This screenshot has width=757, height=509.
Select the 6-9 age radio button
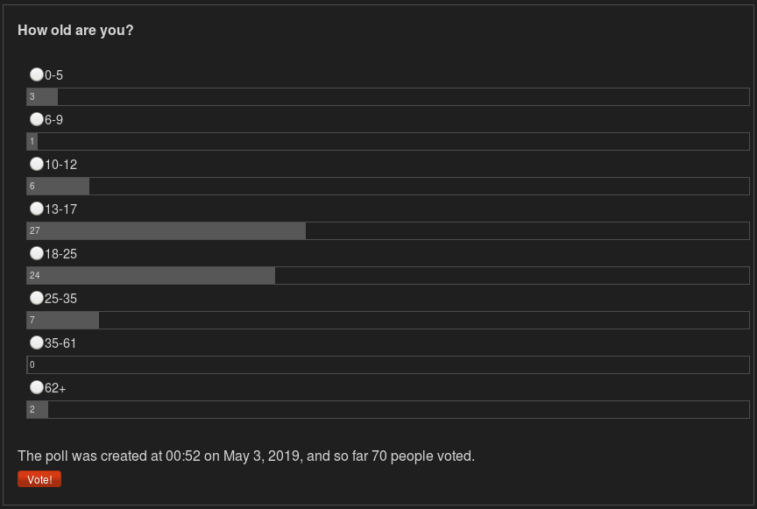37,119
